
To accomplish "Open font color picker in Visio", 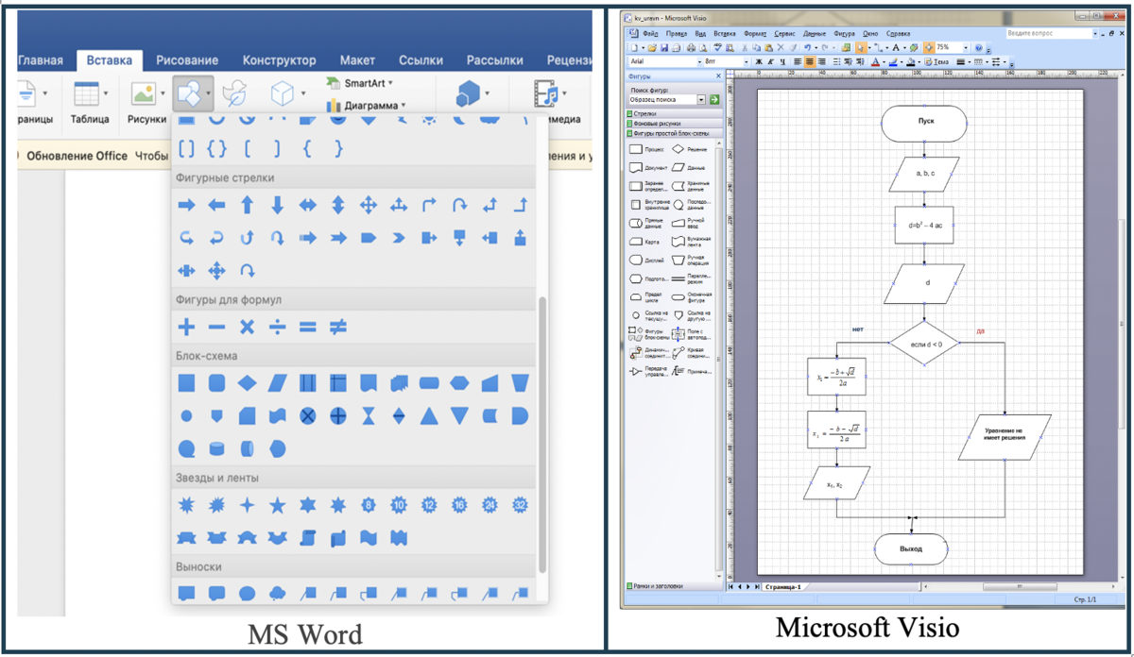I will click(x=874, y=61).
